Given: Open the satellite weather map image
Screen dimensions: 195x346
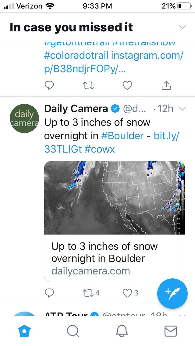Looking at the screenshot, I should coord(114,198).
